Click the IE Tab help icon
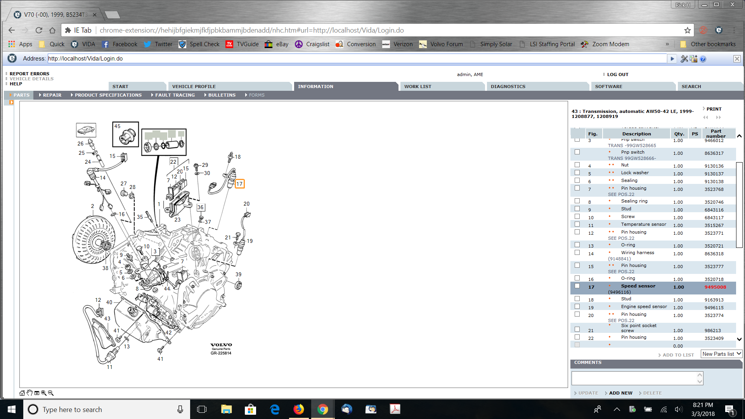 (703, 59)
